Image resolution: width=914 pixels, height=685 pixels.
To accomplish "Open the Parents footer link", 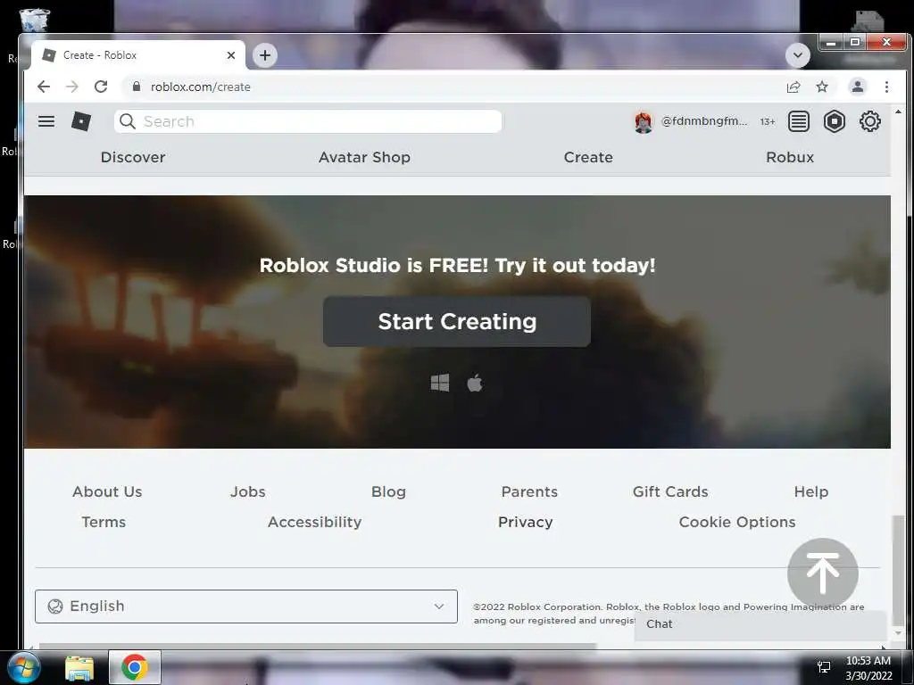I will pyautogui.click(x=529, y=491).
